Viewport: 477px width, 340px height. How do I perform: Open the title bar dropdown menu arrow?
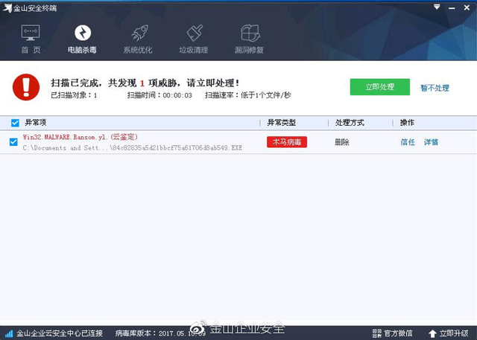(437, 7)
